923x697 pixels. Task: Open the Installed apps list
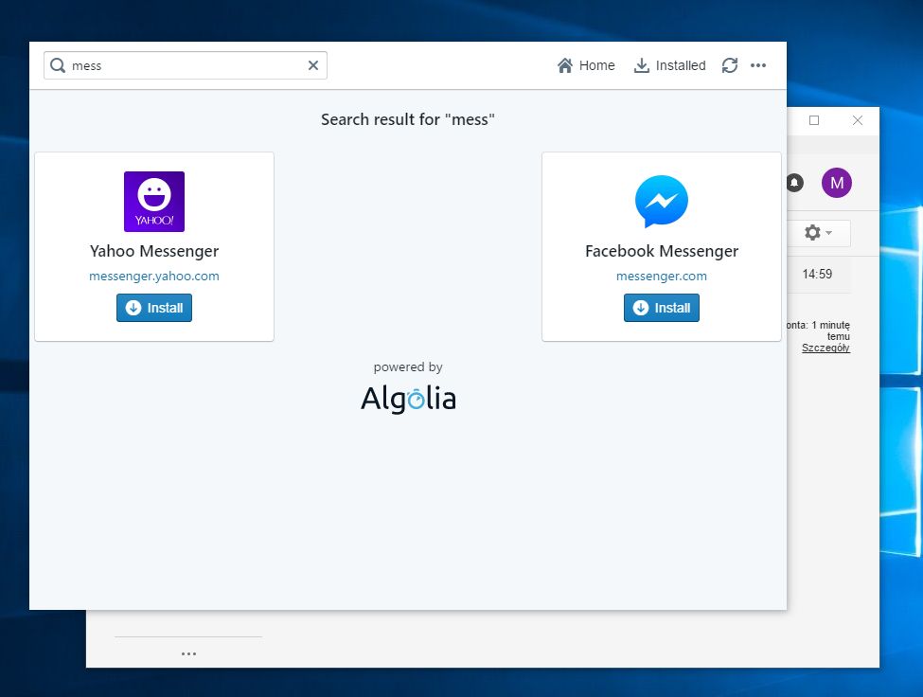(x=670, y=65)
